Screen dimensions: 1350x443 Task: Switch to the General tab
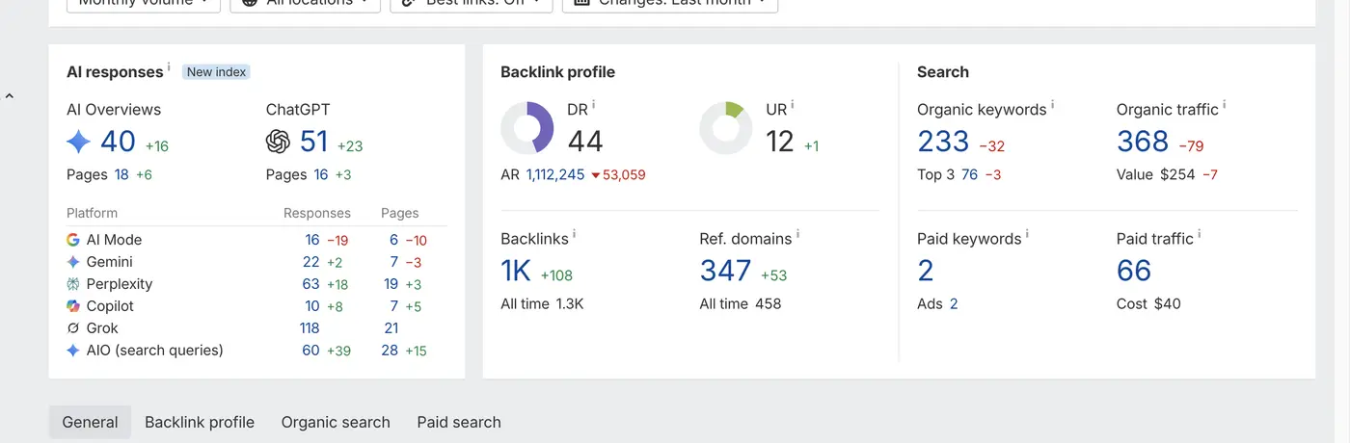[91, 422]
